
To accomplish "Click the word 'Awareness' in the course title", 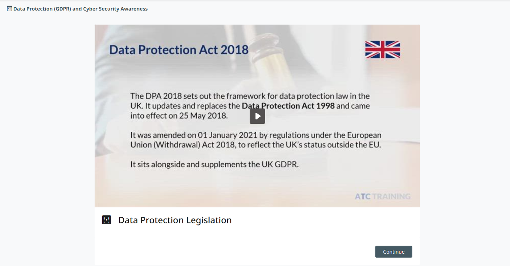I will click(134, 9).
